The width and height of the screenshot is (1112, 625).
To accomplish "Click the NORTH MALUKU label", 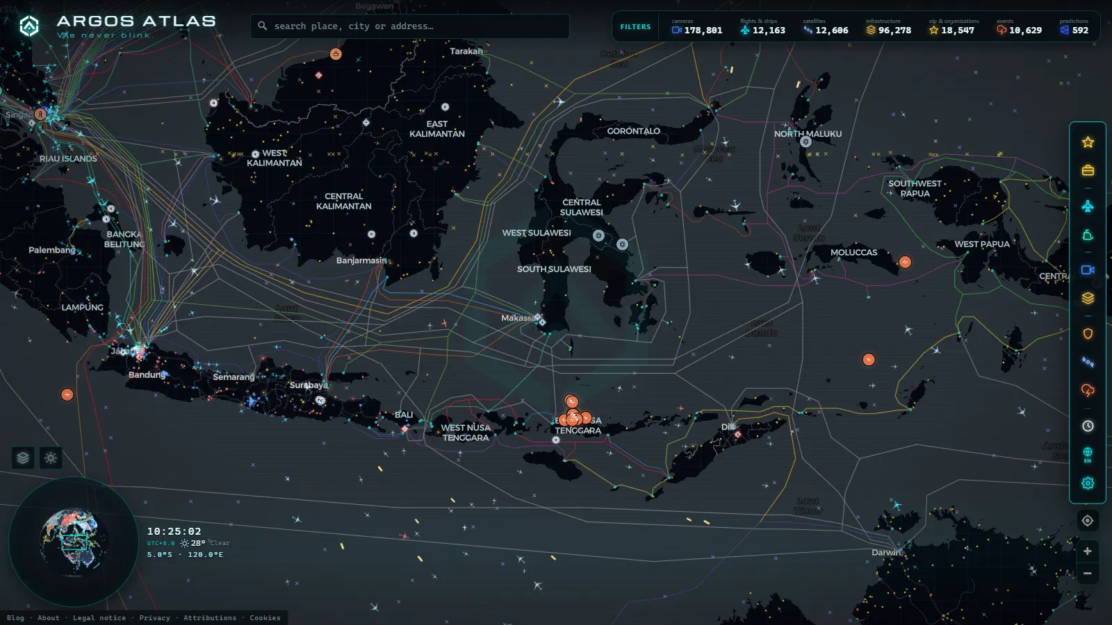I will click(808, 134).
